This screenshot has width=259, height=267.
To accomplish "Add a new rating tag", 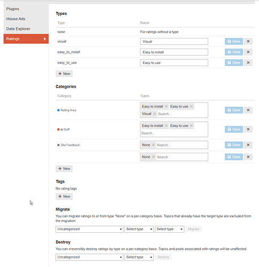I will point(64,197).
